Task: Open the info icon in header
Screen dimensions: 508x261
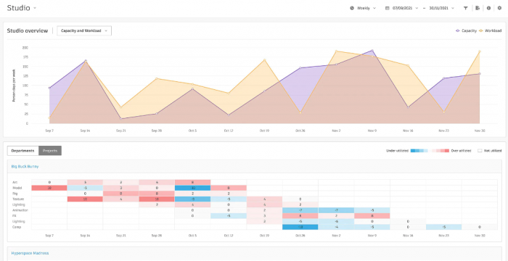Action: 488,9
